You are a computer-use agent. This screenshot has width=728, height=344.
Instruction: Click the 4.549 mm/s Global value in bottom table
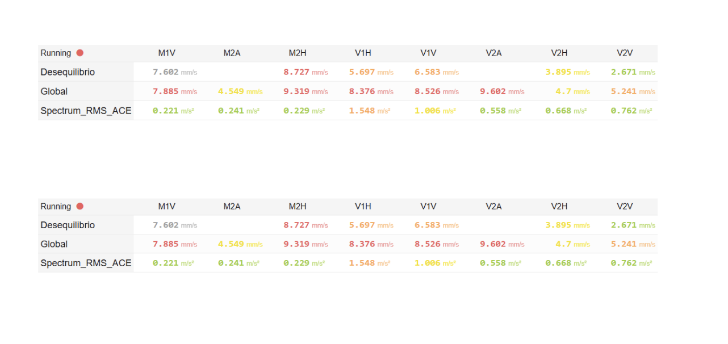coord(240,244)
